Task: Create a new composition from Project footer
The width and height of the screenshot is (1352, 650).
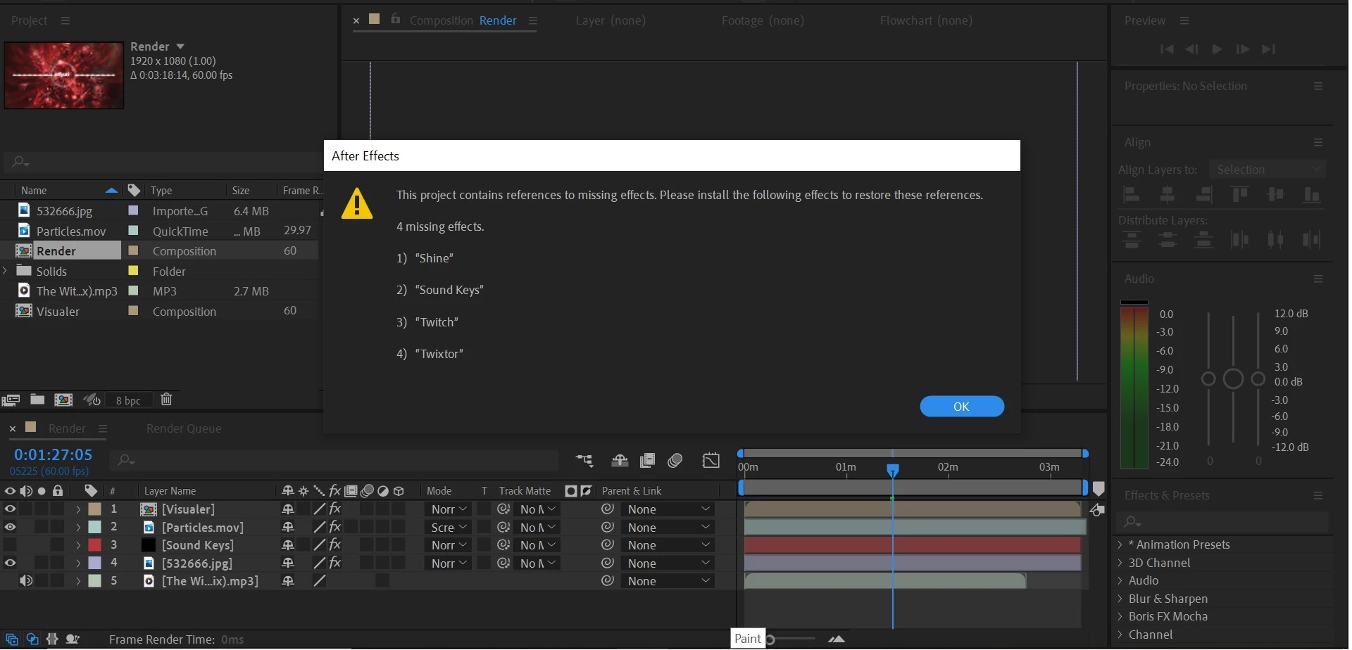Action: coord(63,400)
